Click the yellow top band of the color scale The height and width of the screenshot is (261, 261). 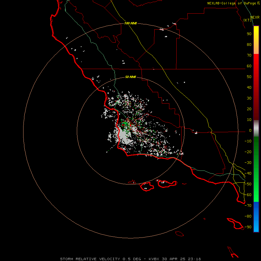[256, 40]
